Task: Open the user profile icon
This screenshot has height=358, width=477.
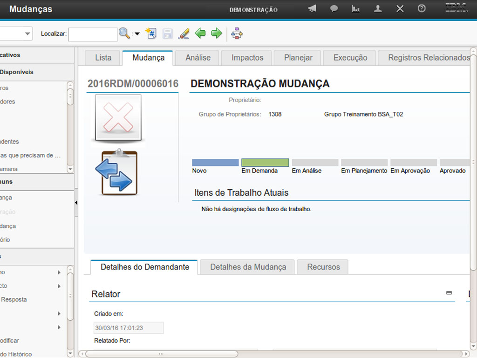Action: pyautogui.click(x=378, y=9)
